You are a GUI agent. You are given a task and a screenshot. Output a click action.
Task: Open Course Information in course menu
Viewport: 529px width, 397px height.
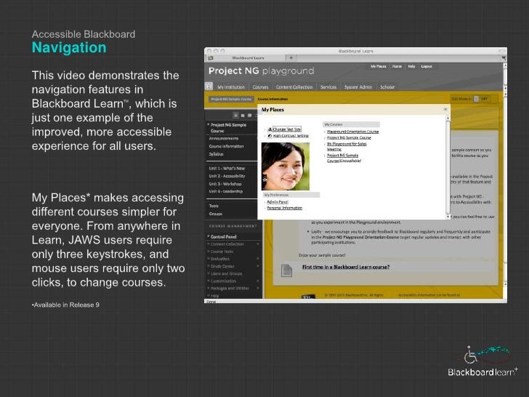pyautogui.click(x=226, y=146)
